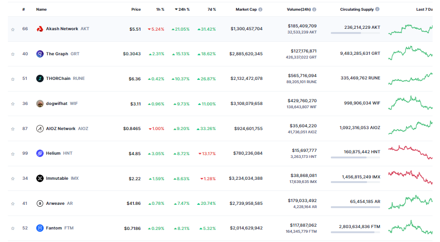440x242 pixels.
Task: Click the Helium logo icon
Action: (x=40, y=153)
